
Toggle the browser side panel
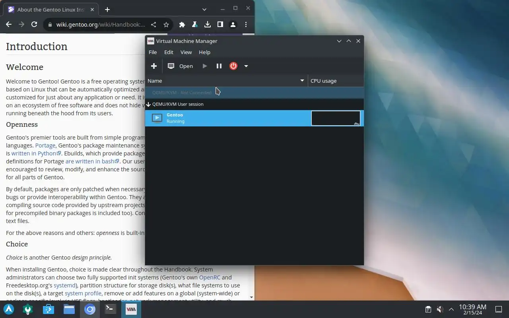click(x=220, y=25)
